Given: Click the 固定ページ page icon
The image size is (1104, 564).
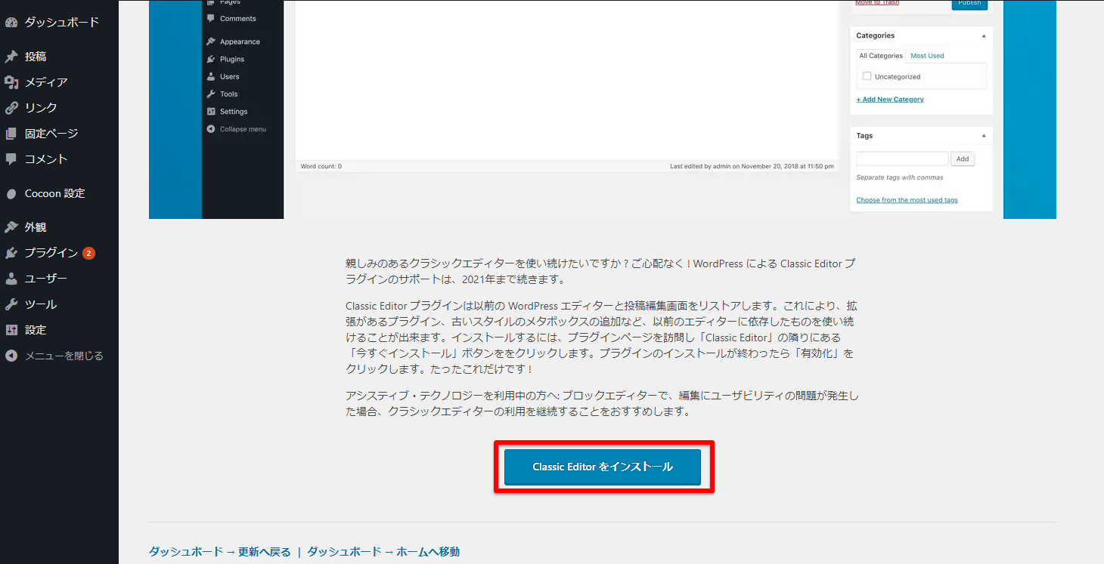Looking at the screenshot, I should point(11,134).
